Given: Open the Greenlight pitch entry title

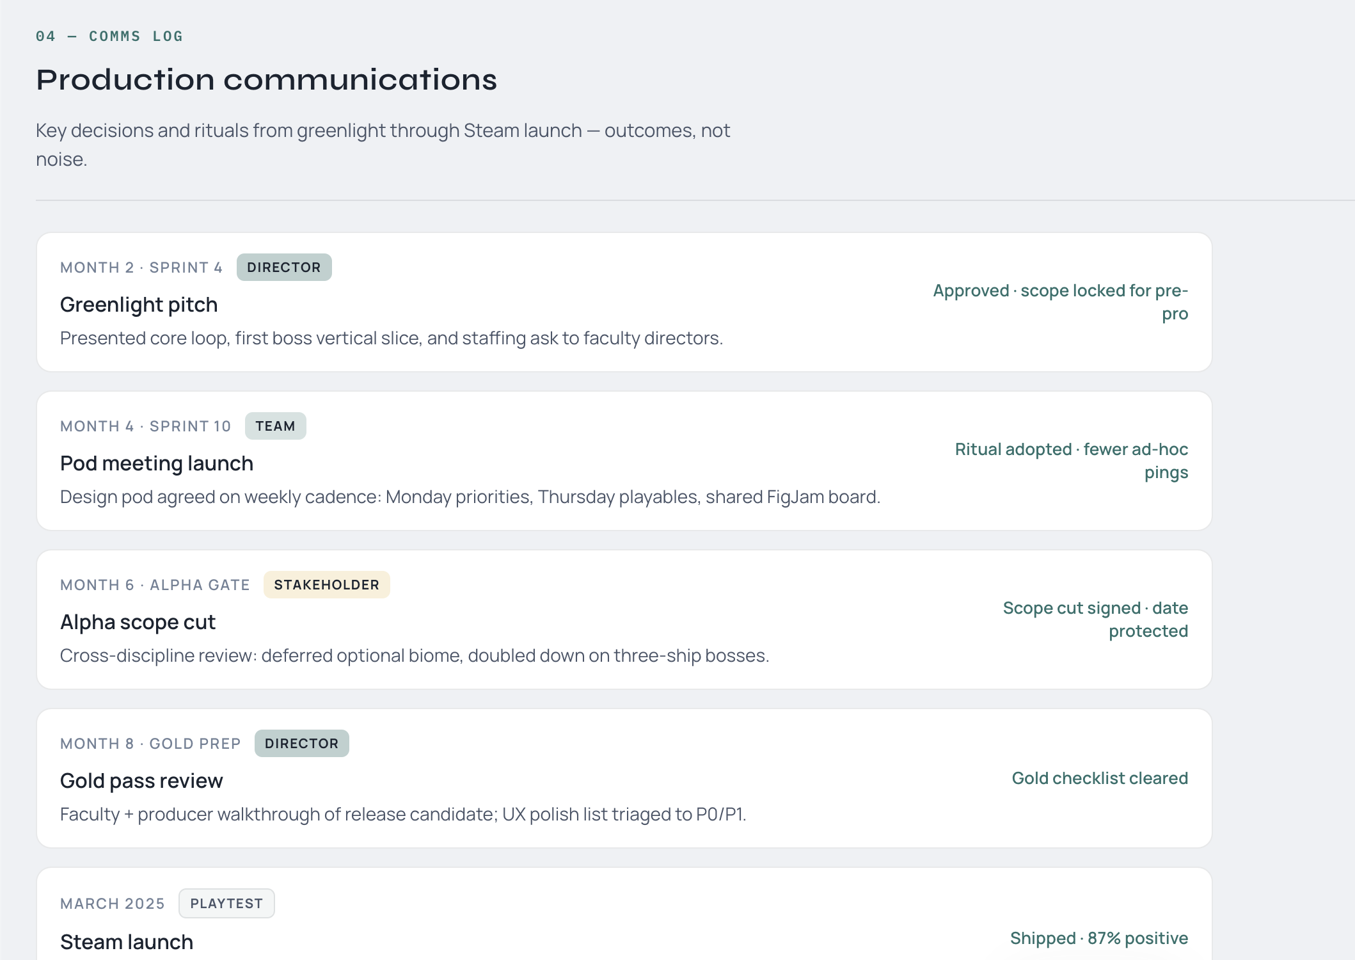Looking at the screenshot, I should click(139, 305).
